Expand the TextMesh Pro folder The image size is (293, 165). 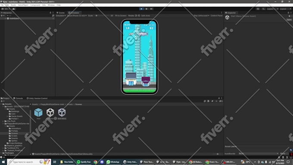[3, 148]
